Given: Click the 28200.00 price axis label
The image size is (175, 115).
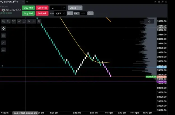Looking at the screenshot, I should 162,106.
